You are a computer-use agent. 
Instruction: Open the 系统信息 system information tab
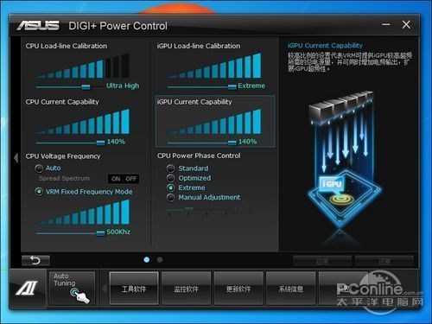click(290, 289)
